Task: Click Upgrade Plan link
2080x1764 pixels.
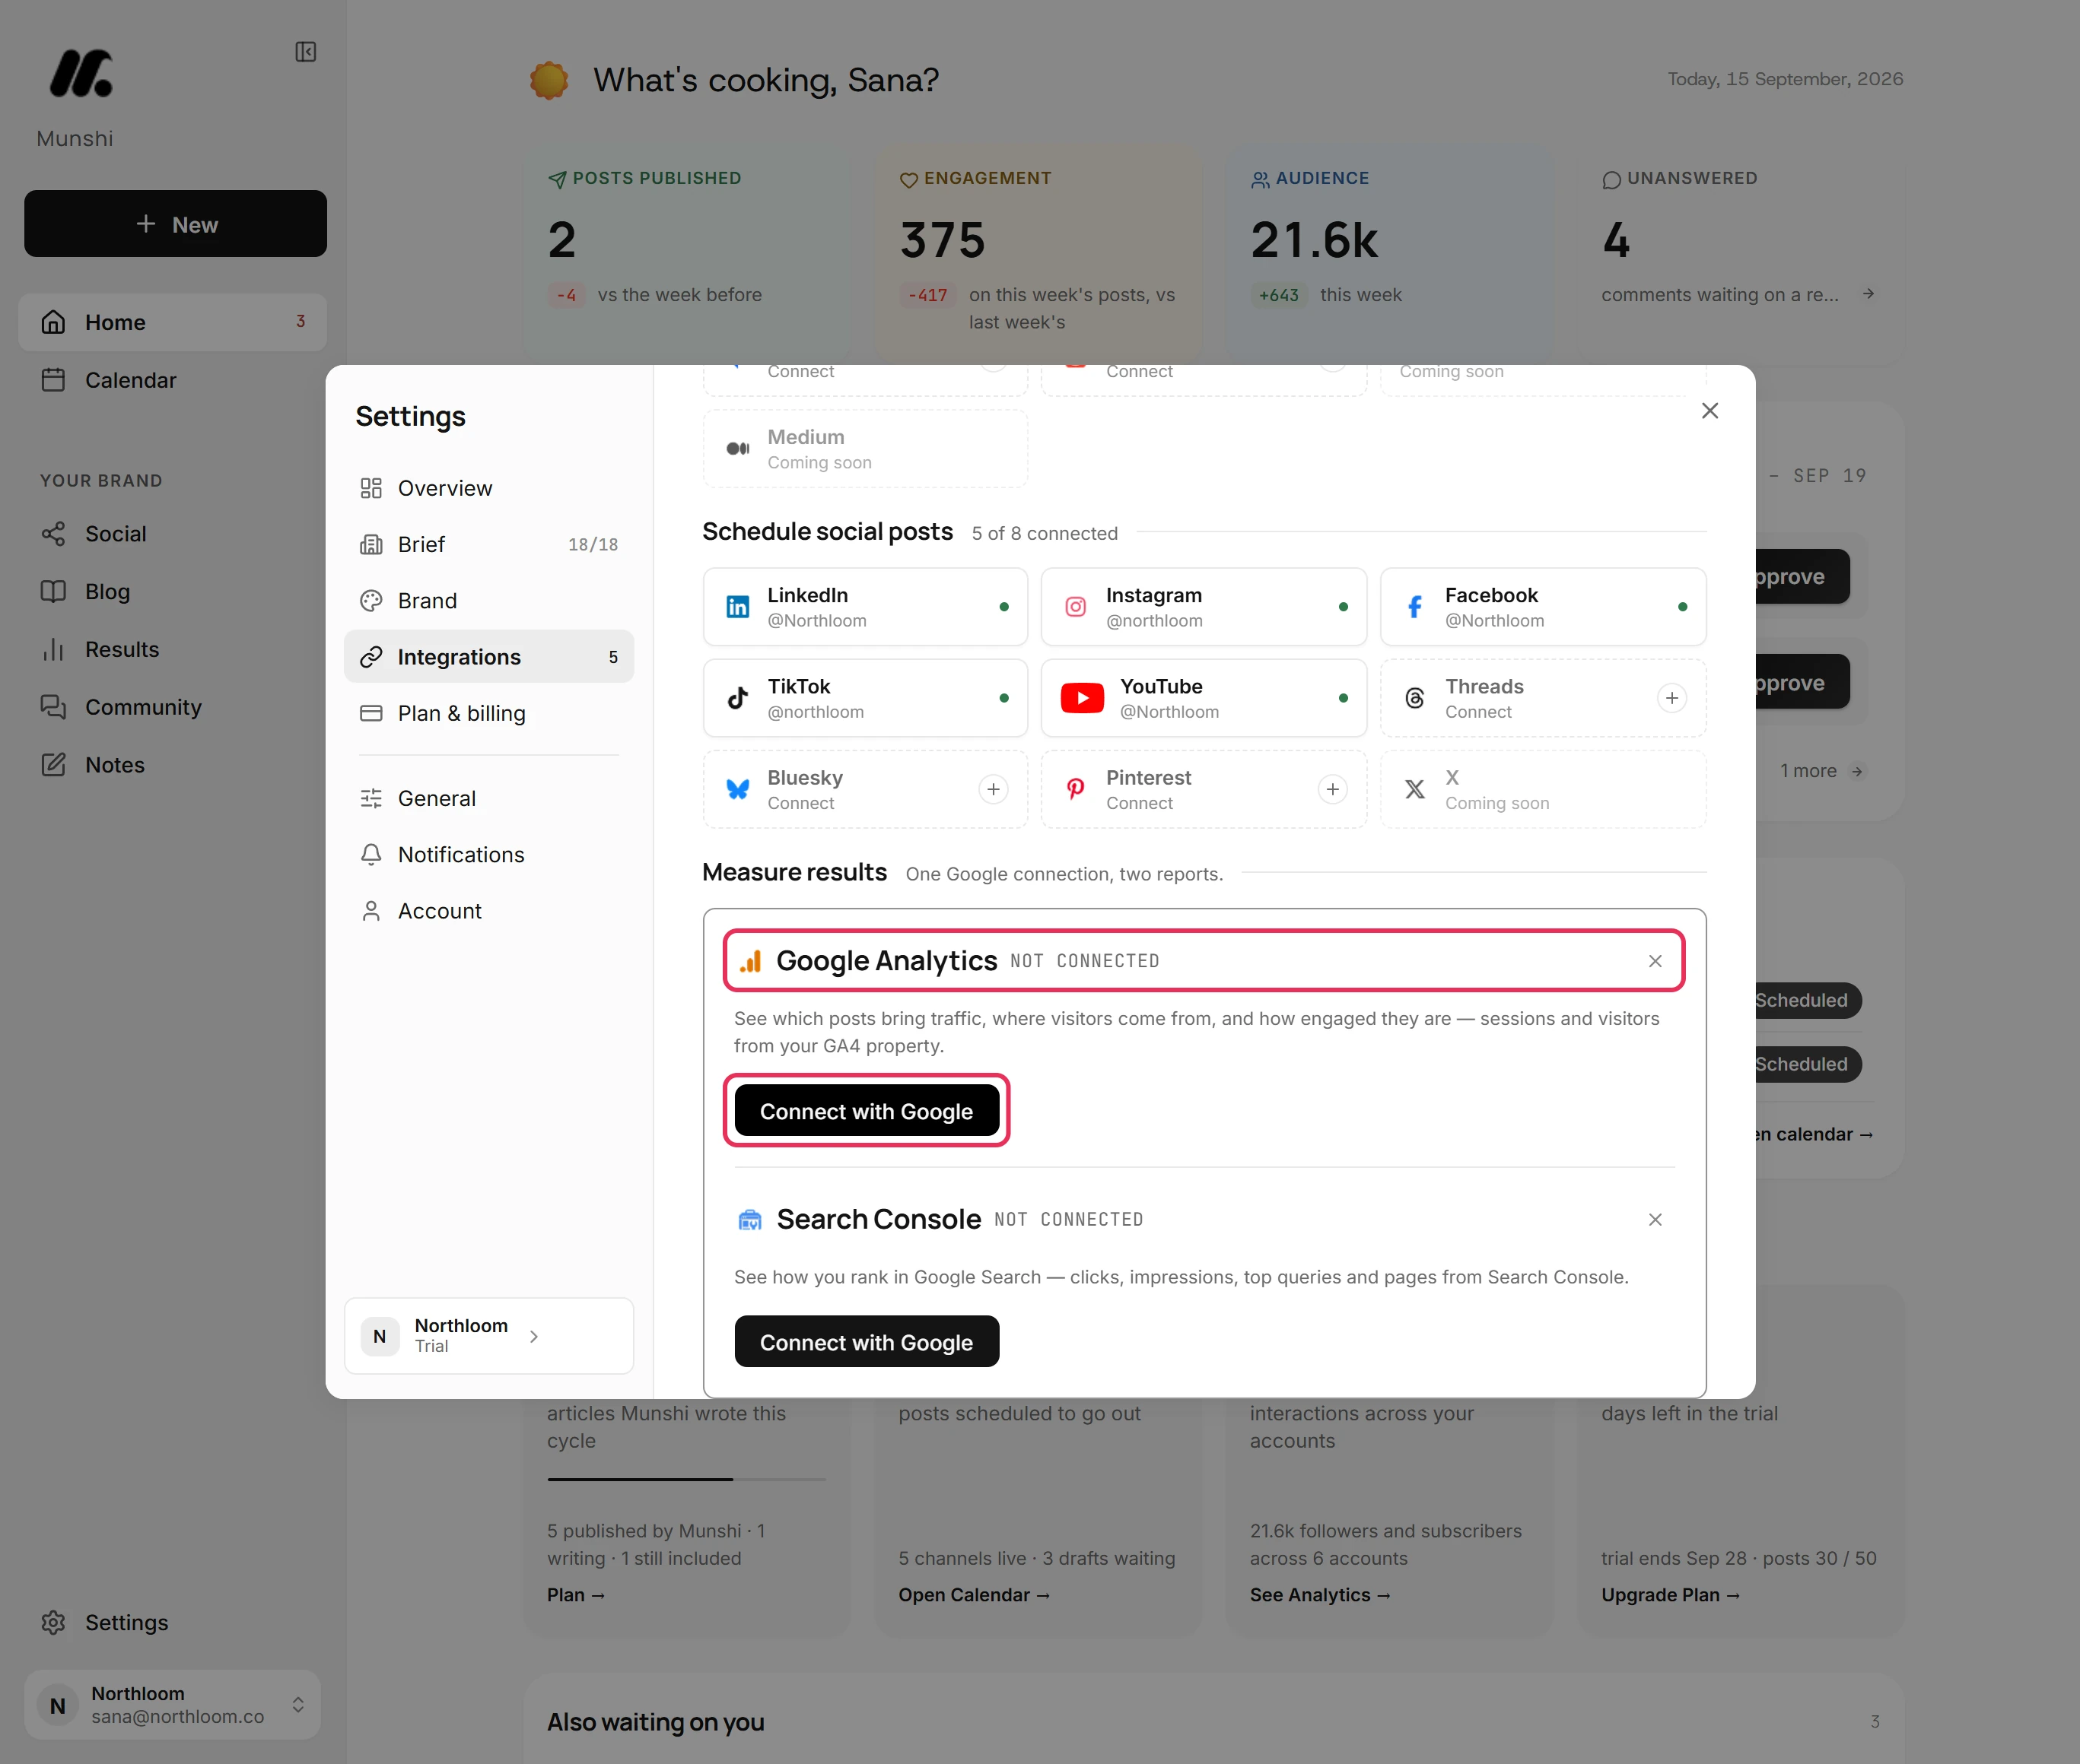Action: (x=1670, y=1595)
